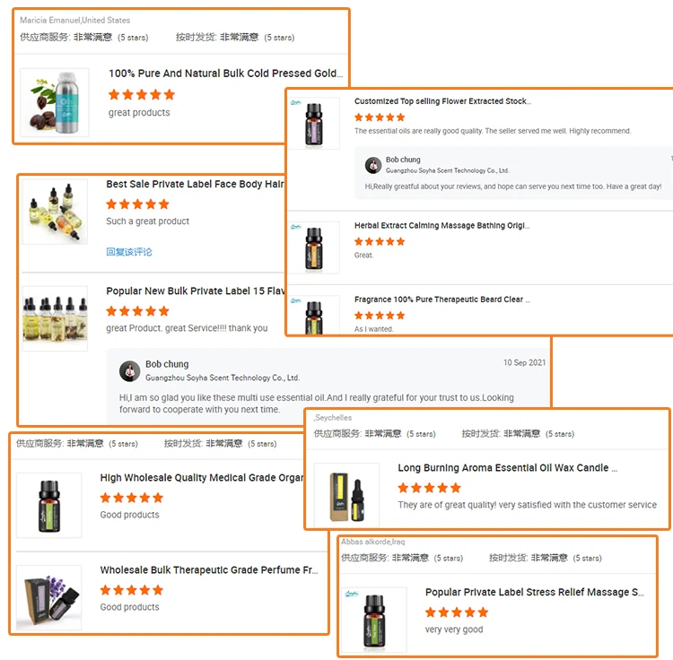Click the Herbal Extract Calming Massage title

point(441,226)
